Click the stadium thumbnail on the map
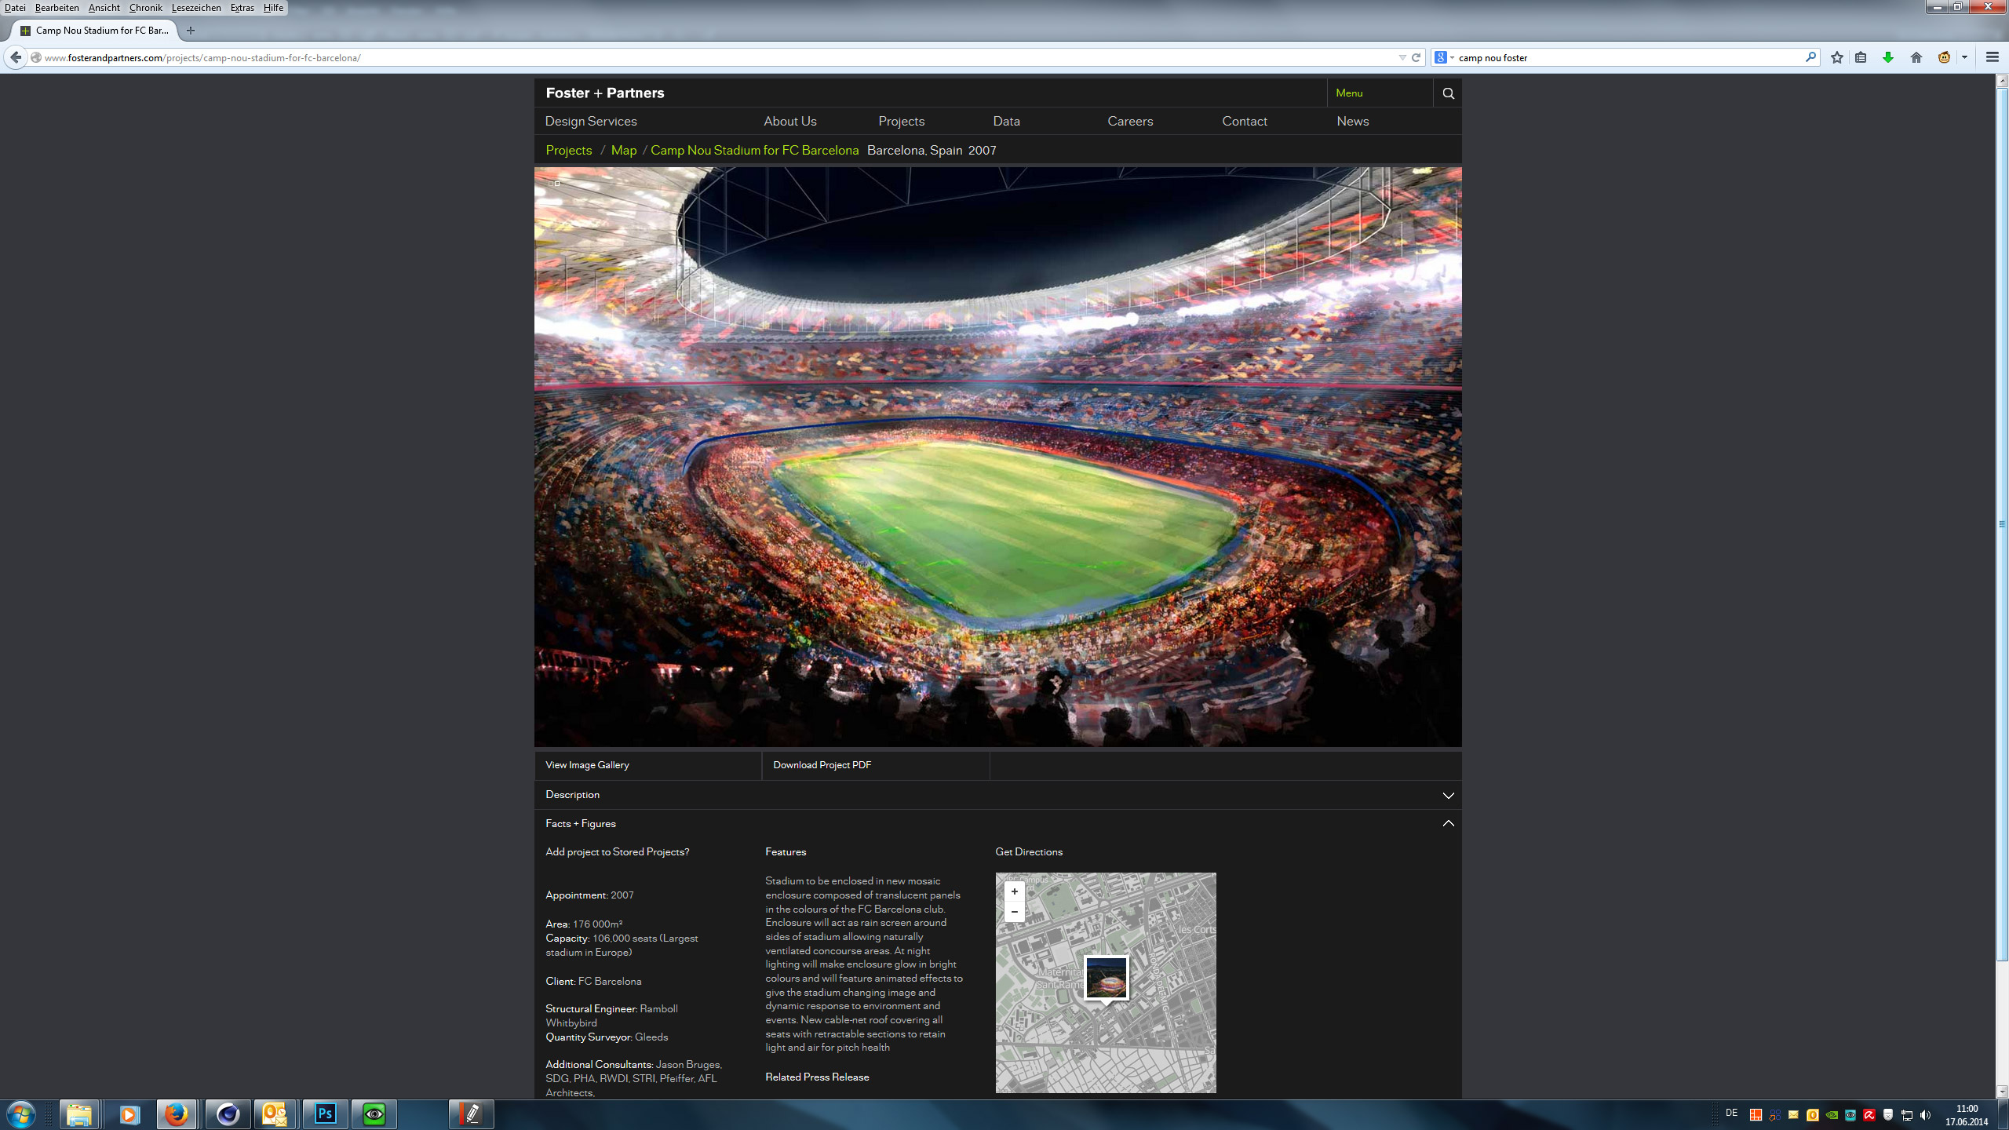The image size is (2009, 1130). (1106, 977)
